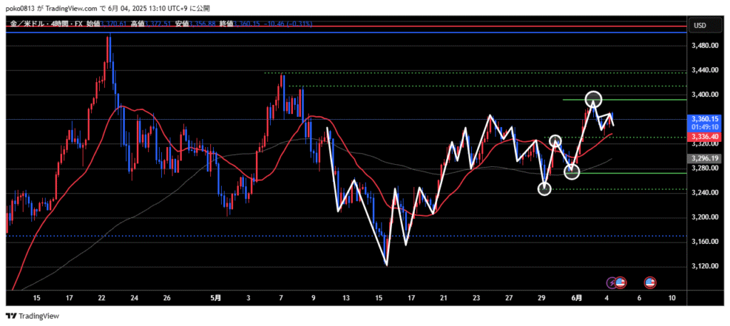The height and width of the screenshot is (326, 730).
Task: Select the circle marker at the 3,400 high
Action: coord(595,99)
